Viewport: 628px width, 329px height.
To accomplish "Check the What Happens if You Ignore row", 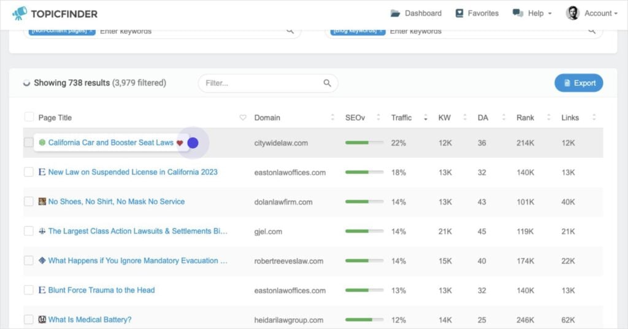I will [x=28, y=260].
